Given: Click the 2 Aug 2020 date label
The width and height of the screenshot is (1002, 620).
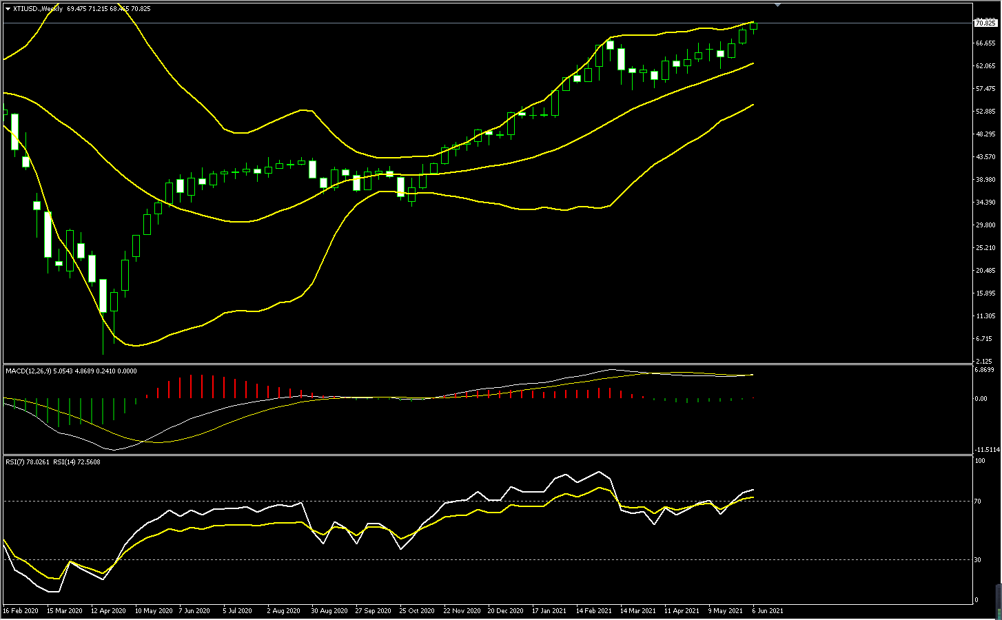Looking at the screenshot, I should click(283, 611).
